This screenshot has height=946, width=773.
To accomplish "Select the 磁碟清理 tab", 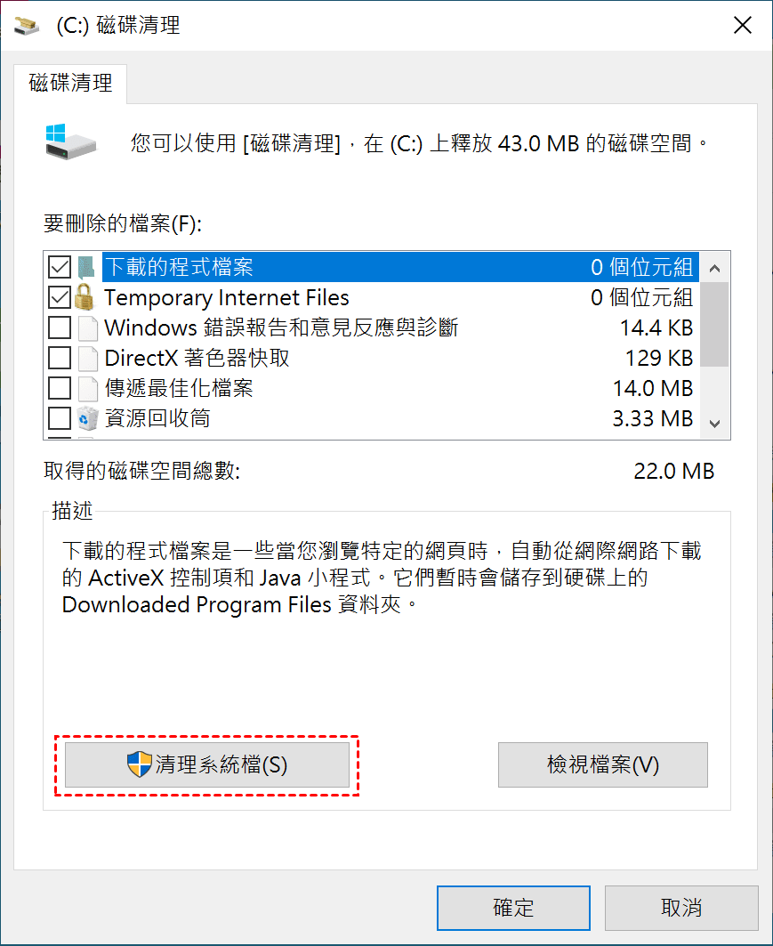I will (70, 84).
